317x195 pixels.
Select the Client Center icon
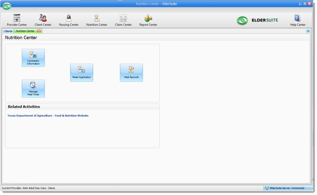tap(42, 19)
